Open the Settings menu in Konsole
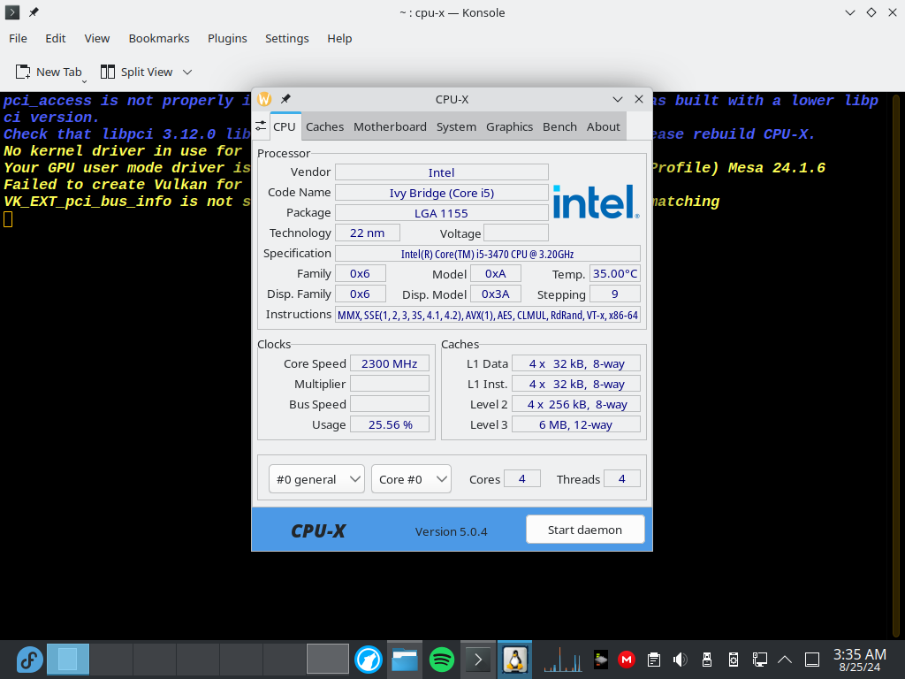This screenshot has height=679, width=905. pos(287,38)
